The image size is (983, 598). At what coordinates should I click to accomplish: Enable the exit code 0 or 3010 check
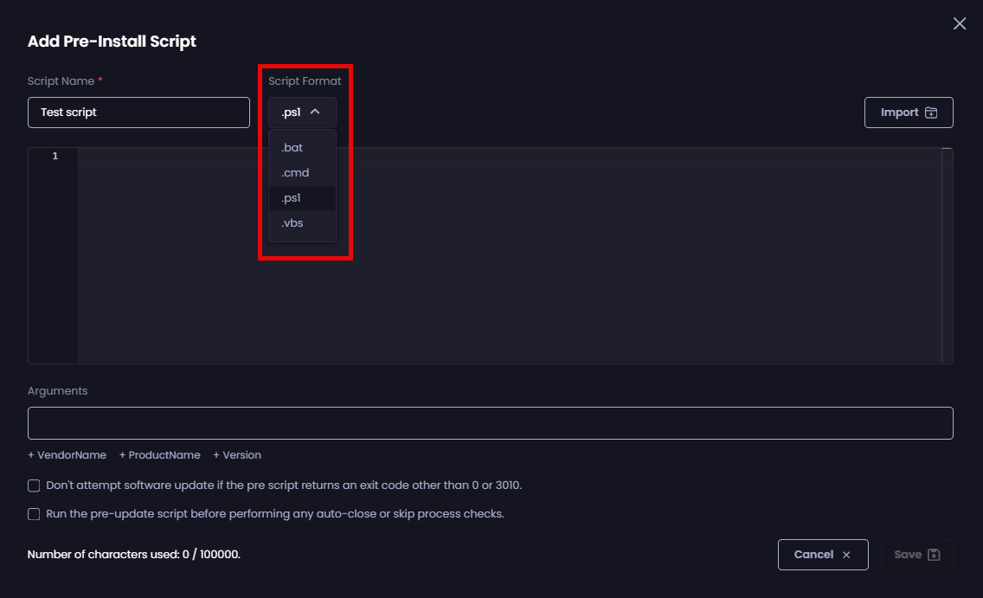click(33, 485)
